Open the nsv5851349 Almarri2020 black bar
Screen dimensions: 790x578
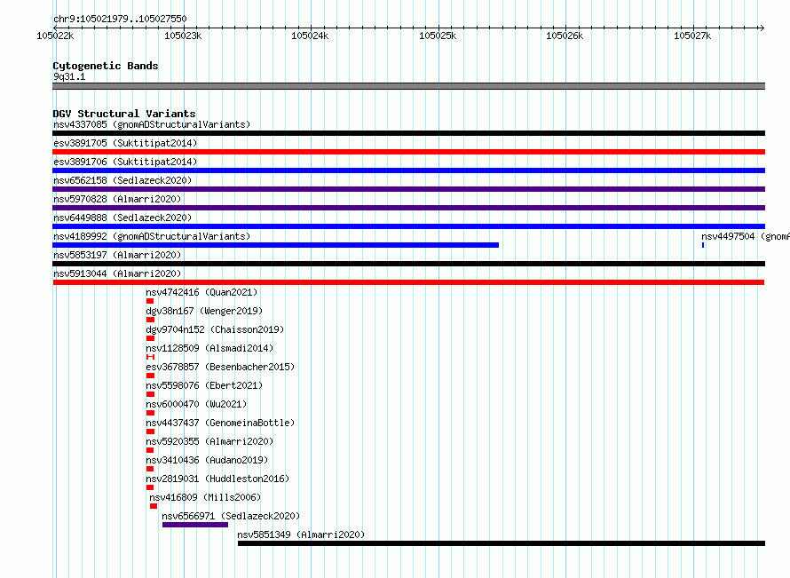(502, 543)
